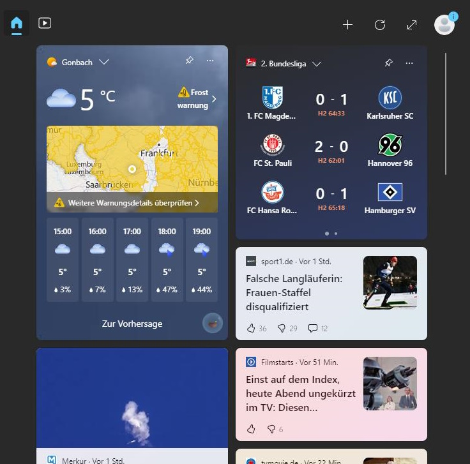Expand the 2. Bundesliga league dropdown

317,64
